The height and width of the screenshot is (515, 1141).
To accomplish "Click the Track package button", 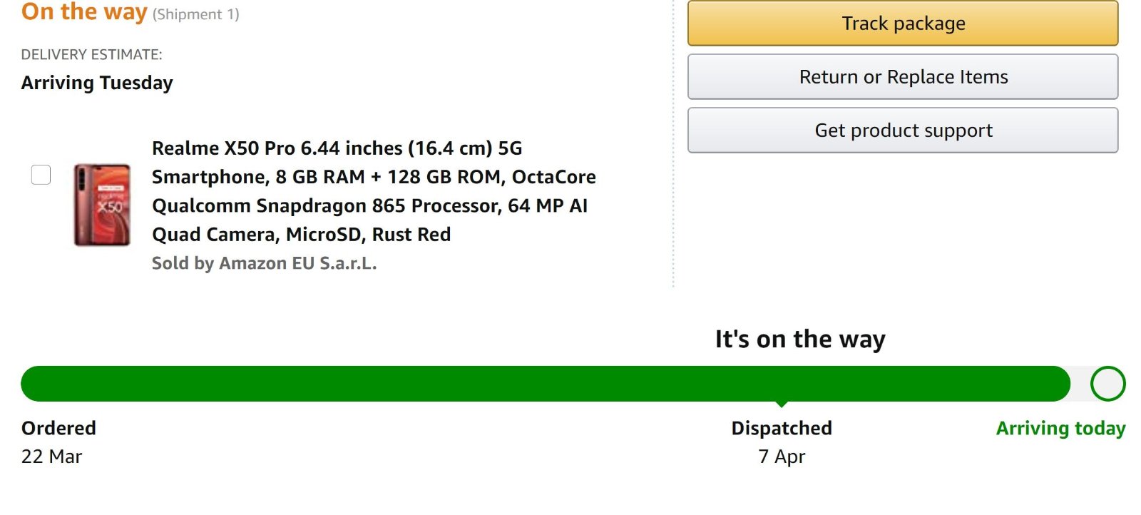I will [903, 24].
